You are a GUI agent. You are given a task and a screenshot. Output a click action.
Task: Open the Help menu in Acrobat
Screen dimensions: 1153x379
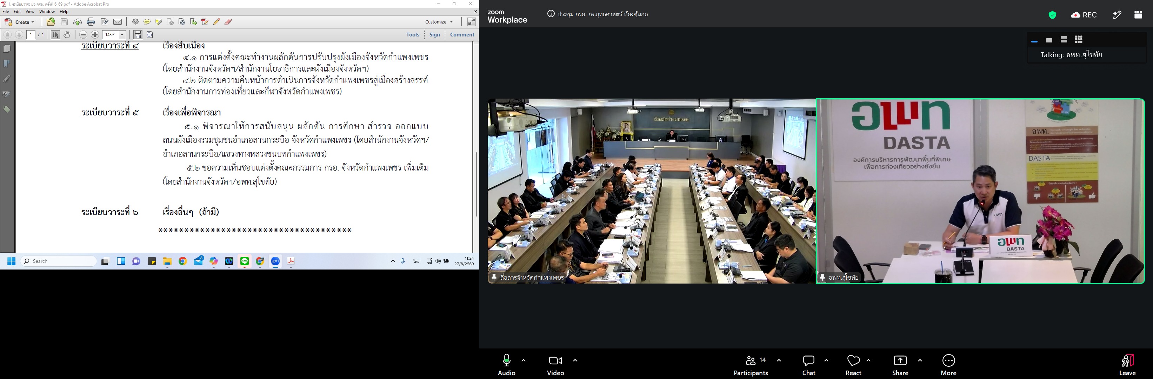pyautogui.click(x=64, y=12)
